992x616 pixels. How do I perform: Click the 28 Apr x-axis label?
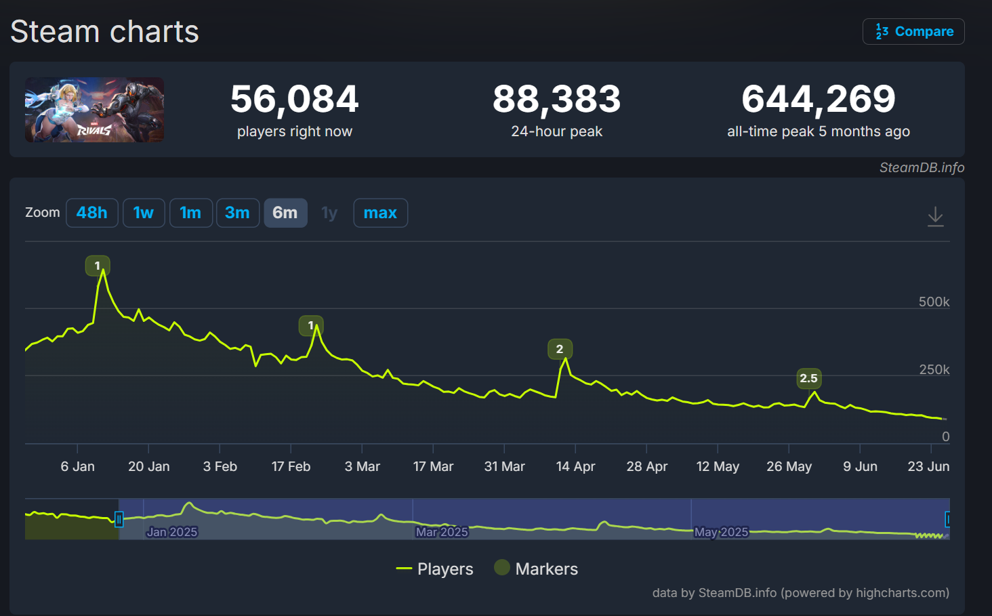pos(646,466)
